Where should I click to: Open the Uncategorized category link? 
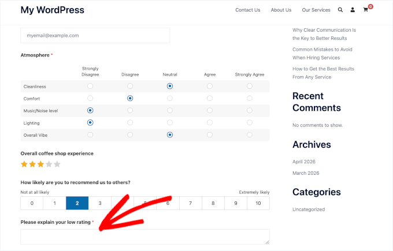309,209
